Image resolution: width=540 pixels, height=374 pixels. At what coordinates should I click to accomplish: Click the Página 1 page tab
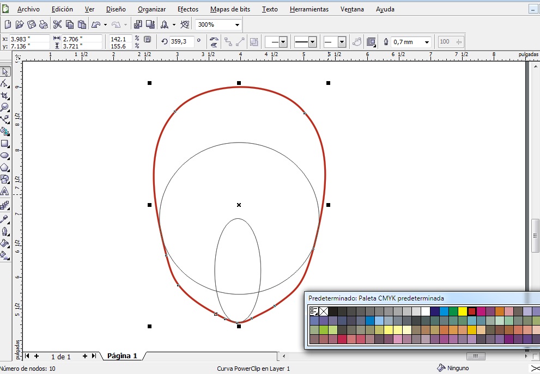[122, 356]
